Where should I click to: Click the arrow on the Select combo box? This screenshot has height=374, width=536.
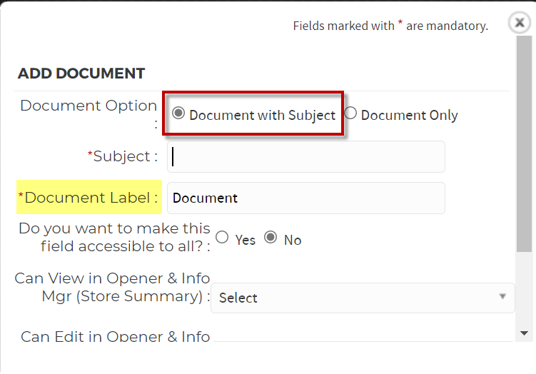502,296
